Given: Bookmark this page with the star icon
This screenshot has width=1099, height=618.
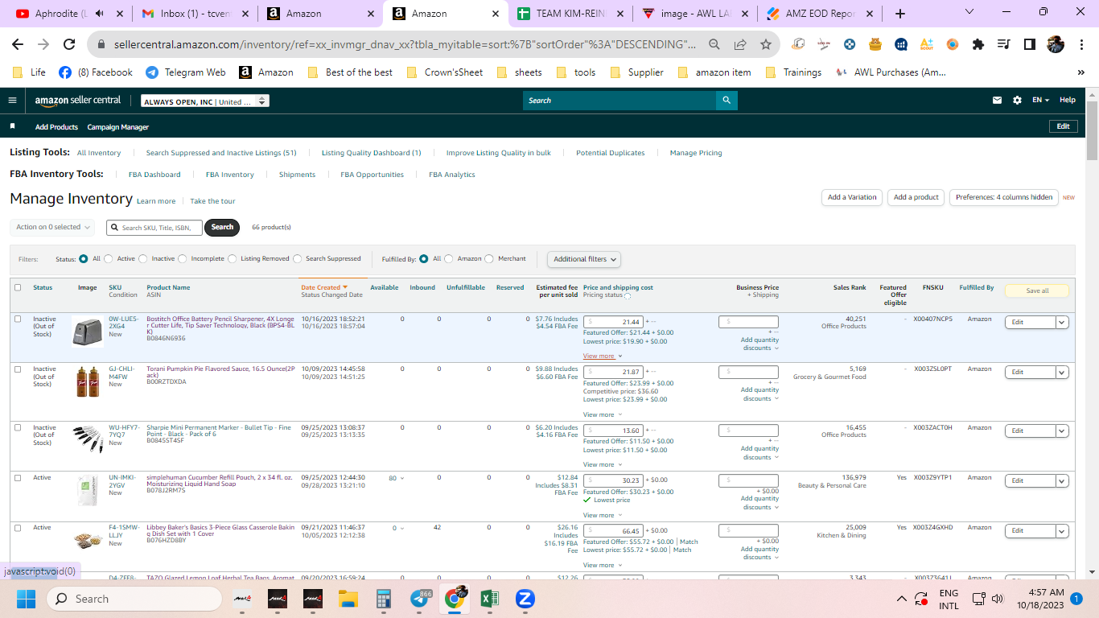Looking at the screenshot, I should [x=766, y=45].
